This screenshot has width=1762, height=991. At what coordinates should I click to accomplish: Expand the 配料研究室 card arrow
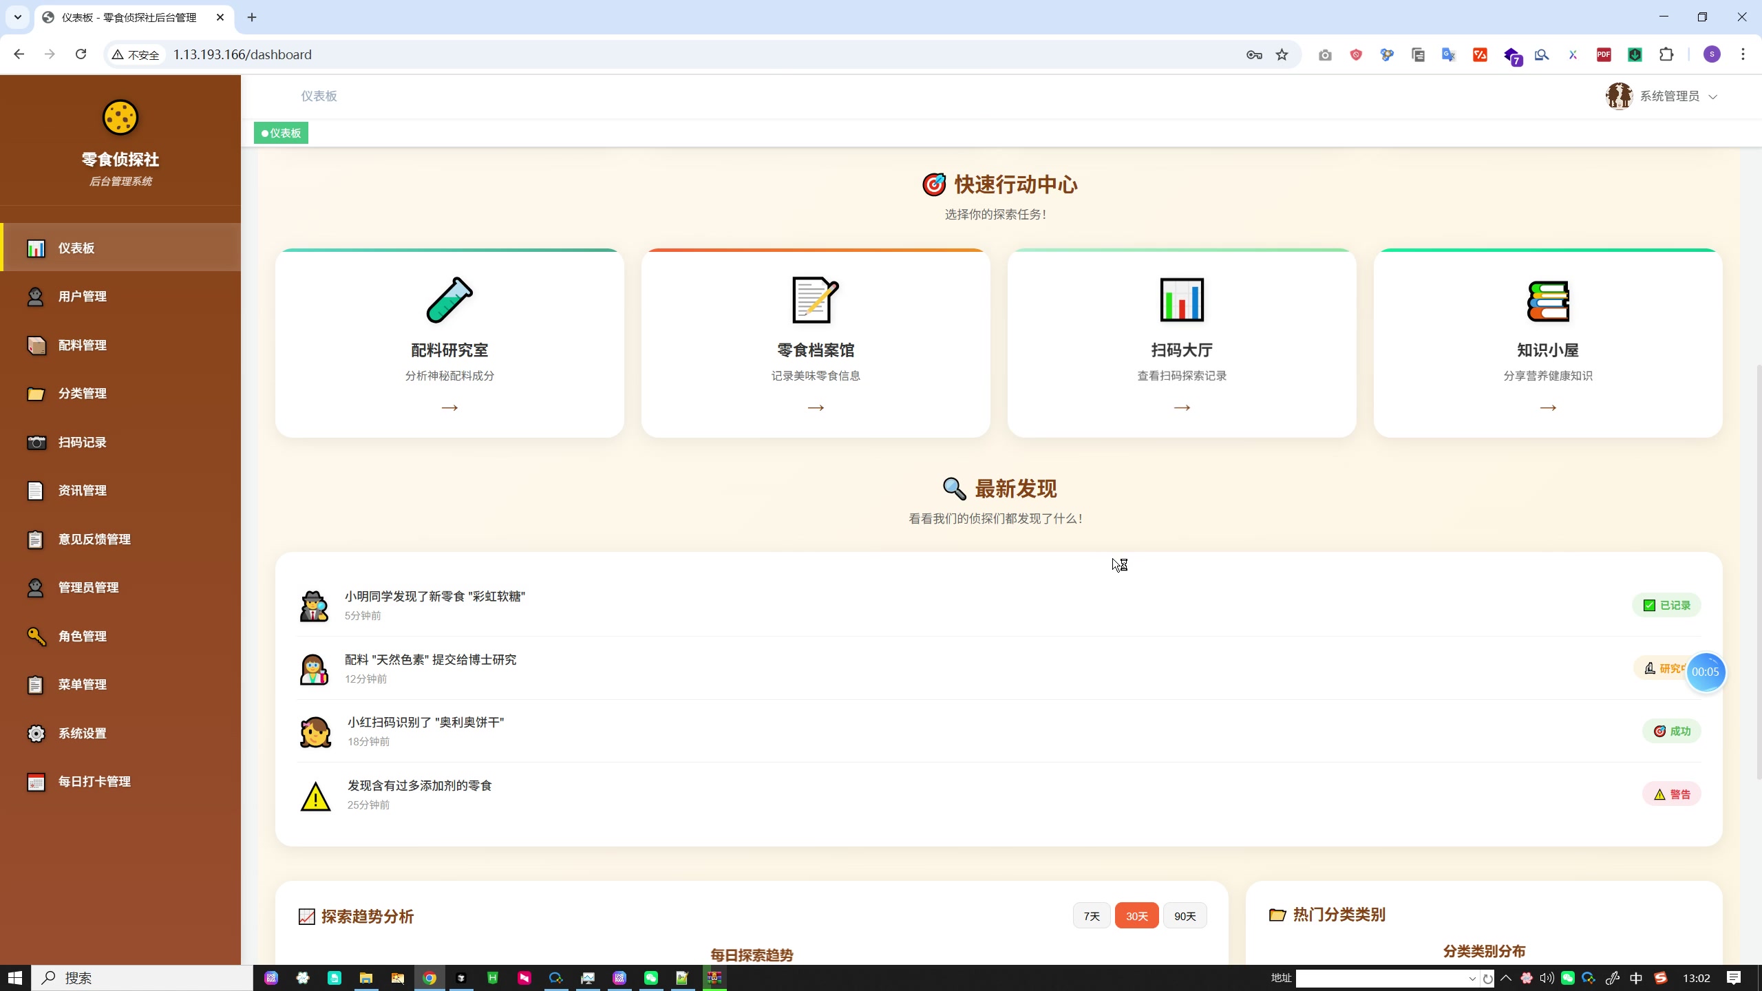tap(449, 407)
